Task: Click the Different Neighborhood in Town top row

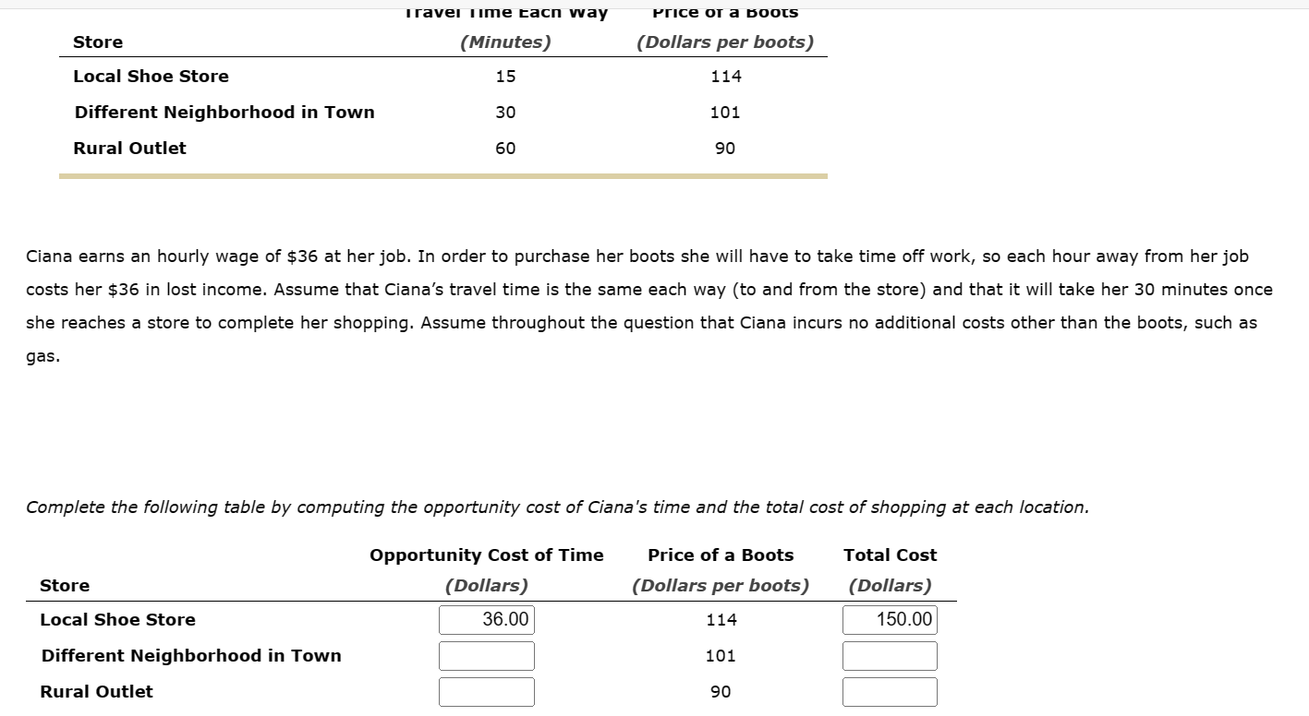Action: click(224, 112)
